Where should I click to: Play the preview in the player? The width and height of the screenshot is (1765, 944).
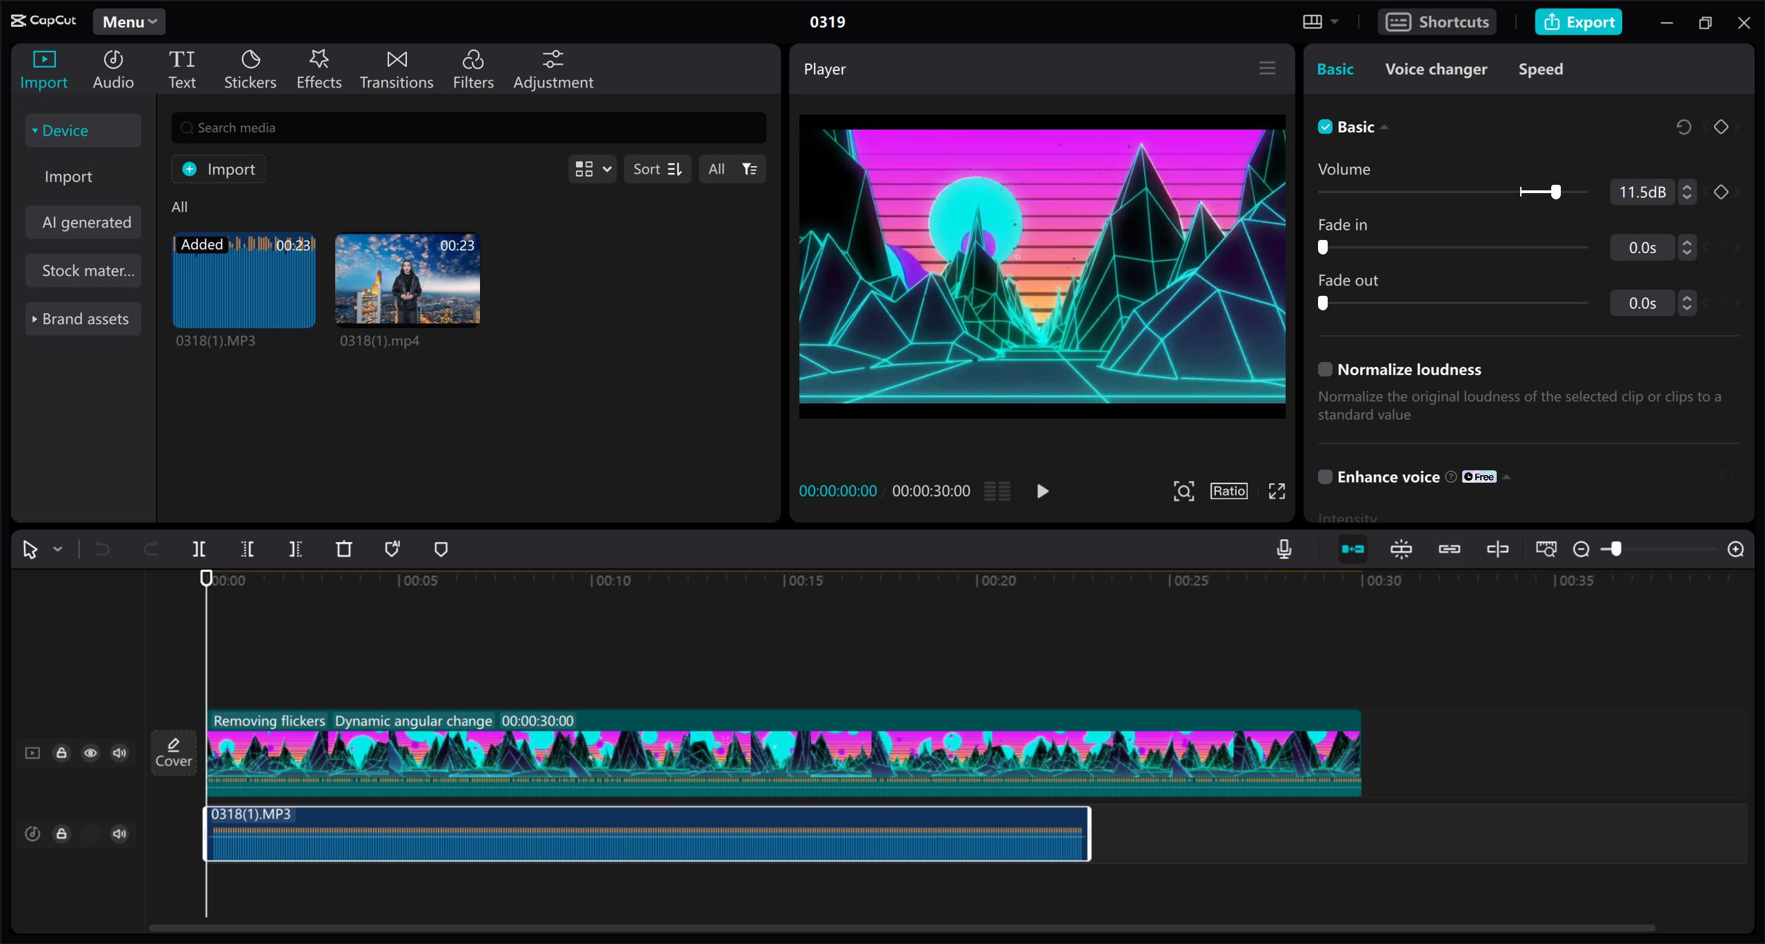click(1042, 491)
